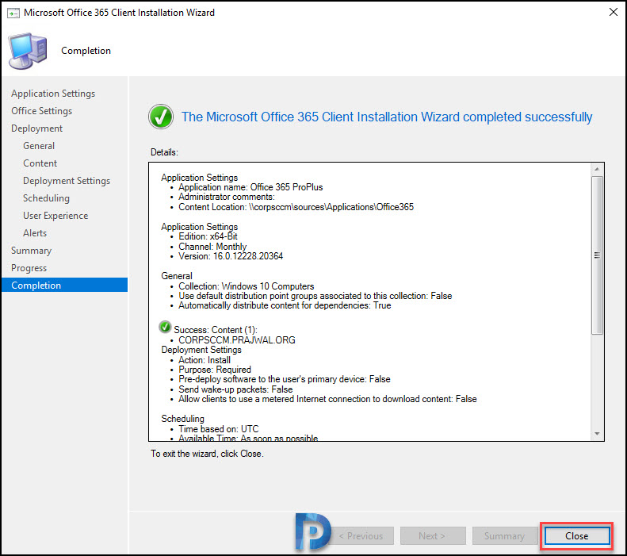Viewport: 627px width, 556px height.
Task: Select Office Settings in the left navigation
Action: point(41,111)
